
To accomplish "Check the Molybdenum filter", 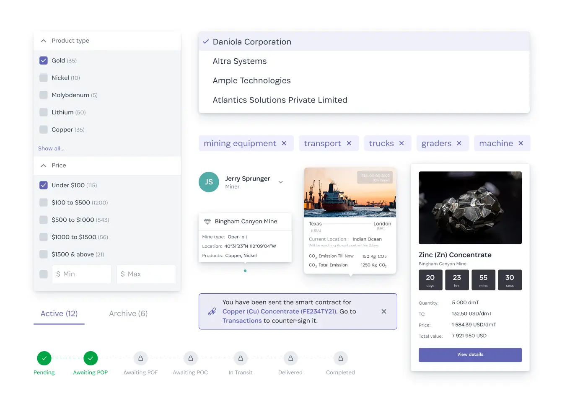I will (x=44, y=95).
